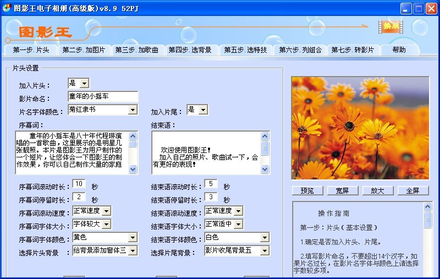Viewport: 440px width, 279px height.
Task: Expand the 加入片尾 dropdown
Action: click(x=203, y=110)
